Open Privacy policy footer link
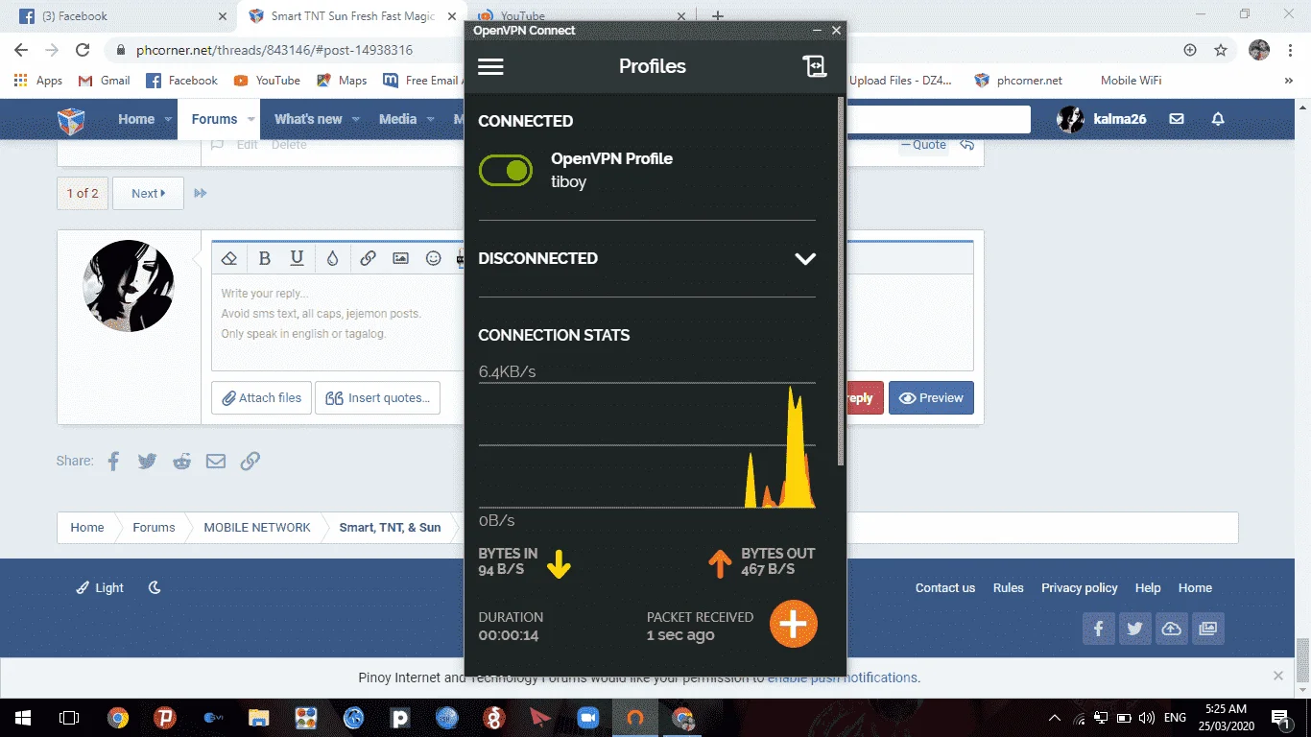The height and width of the screenshot is (737, 1311). pos(1080,587)
